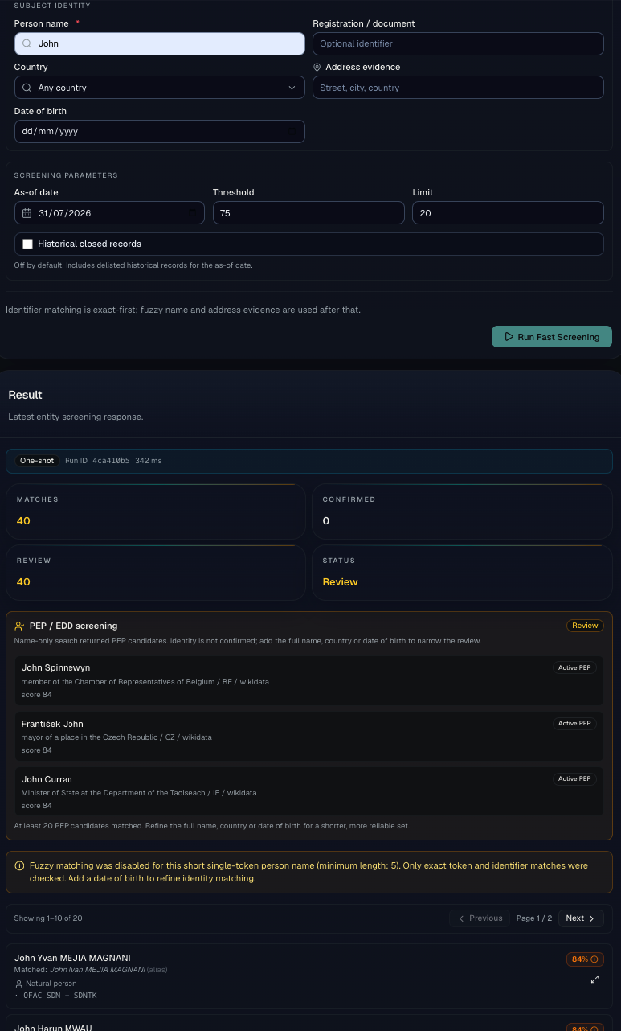Click the search icon in Country field

pos(27,88)
